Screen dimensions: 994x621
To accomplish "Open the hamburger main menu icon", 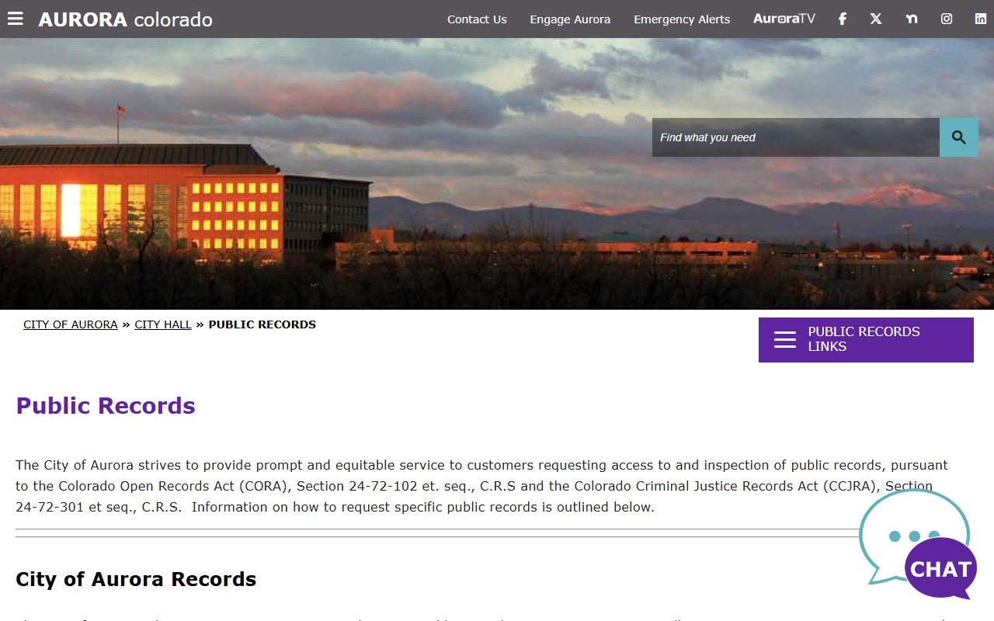I will [16, 19].
